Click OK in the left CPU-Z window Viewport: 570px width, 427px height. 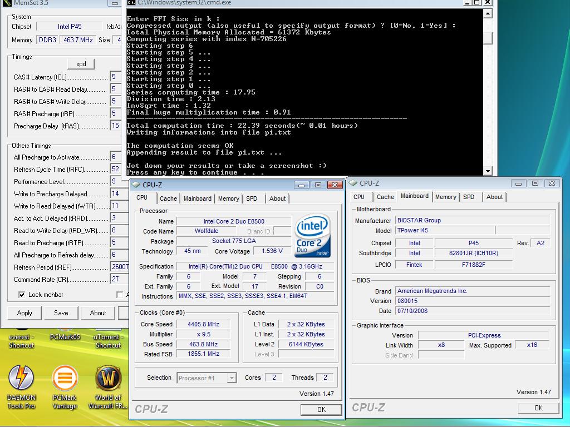(x=321, y=410)
